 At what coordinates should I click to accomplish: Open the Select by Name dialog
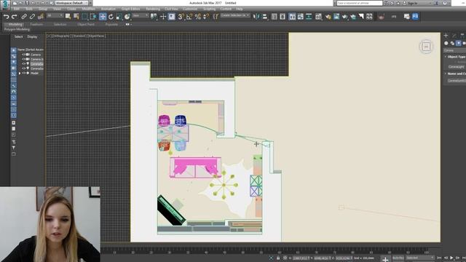pyautogui.click(x=76, y=17)
